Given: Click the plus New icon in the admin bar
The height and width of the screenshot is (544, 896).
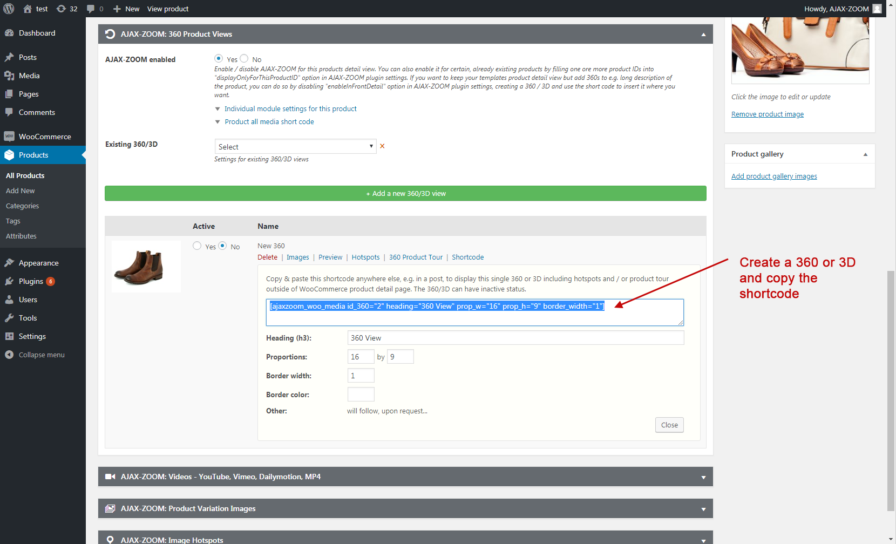Looking at the screenshot, I should (117, 9).
